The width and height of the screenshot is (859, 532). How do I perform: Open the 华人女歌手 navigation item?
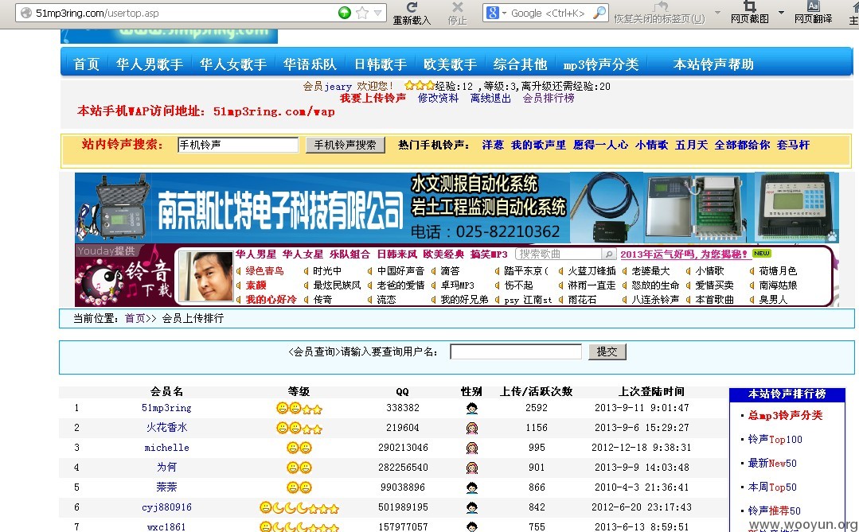[233, 64]
